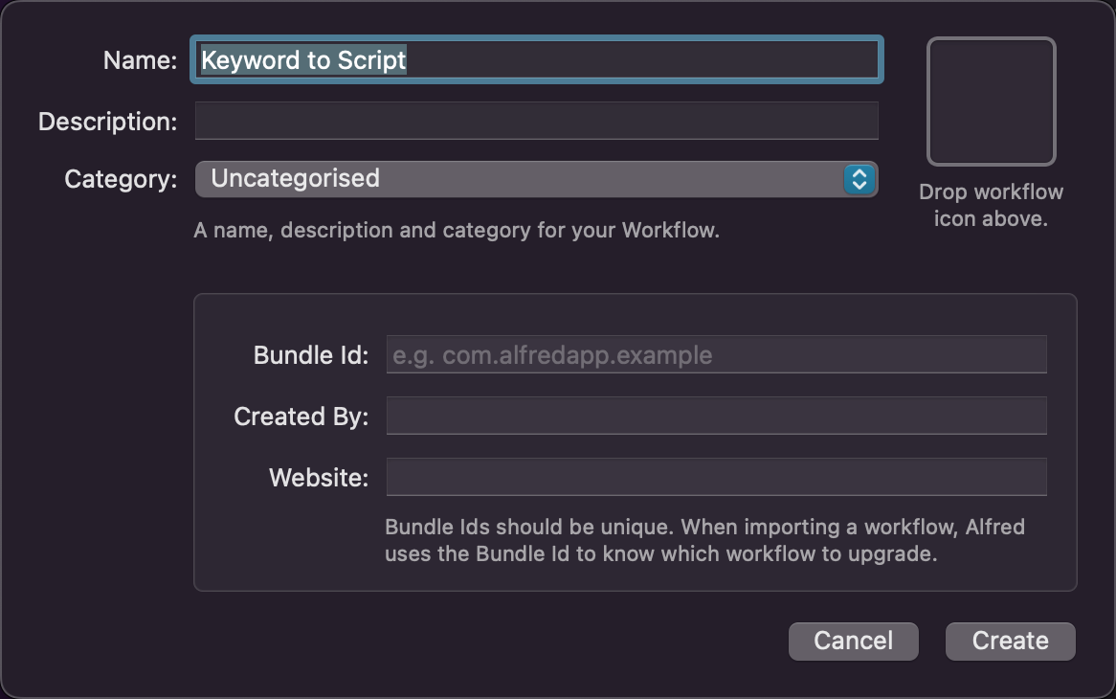Click the Created By text field
Image resolution: width=1116 pixels, height=699 pixels.
click(x=716, y=417)
